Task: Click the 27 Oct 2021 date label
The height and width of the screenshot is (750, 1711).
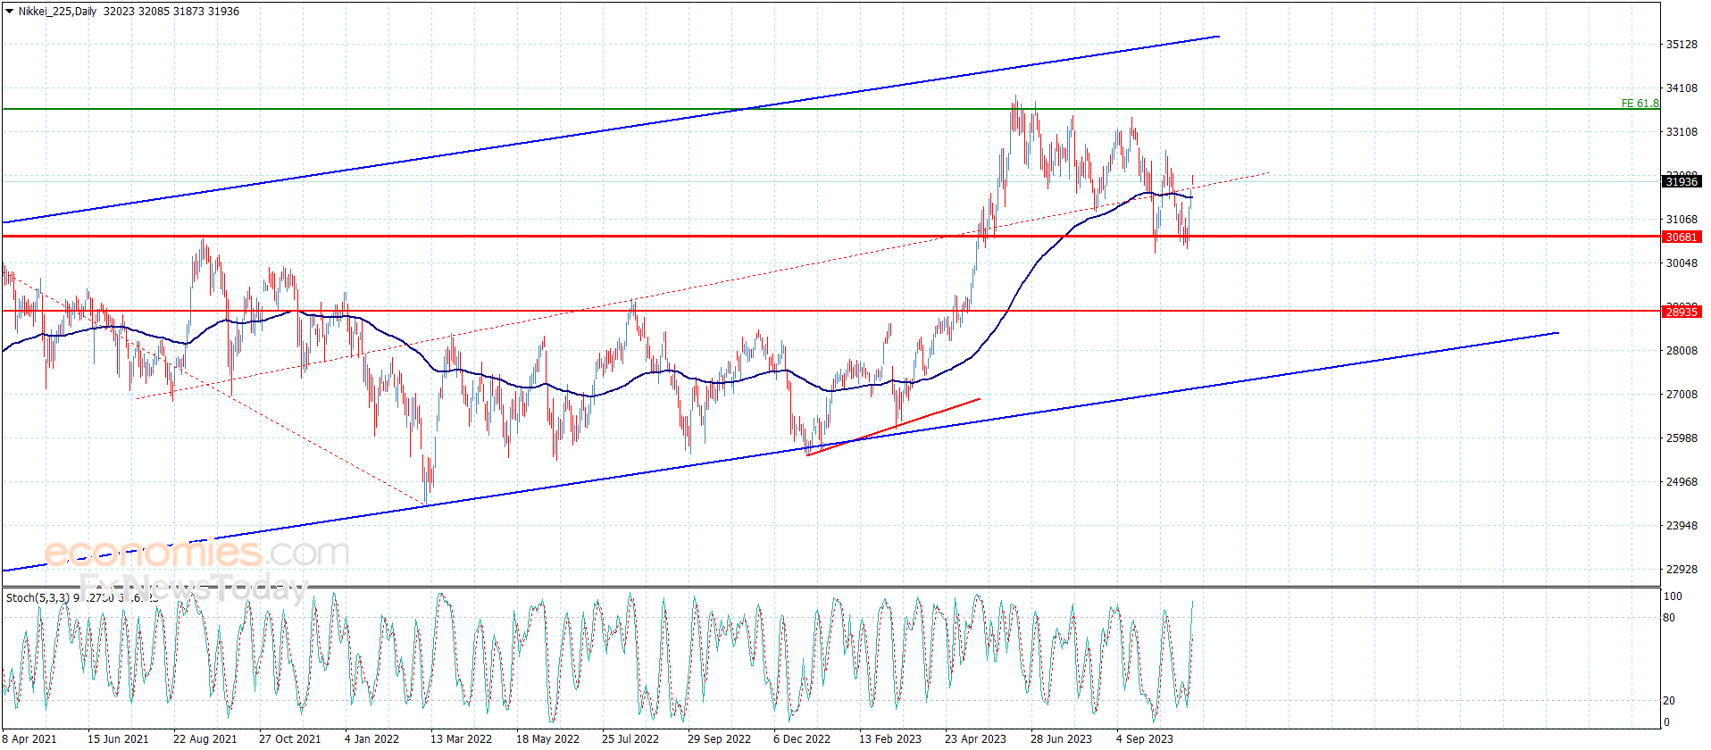Action: [x=290, y=739]
